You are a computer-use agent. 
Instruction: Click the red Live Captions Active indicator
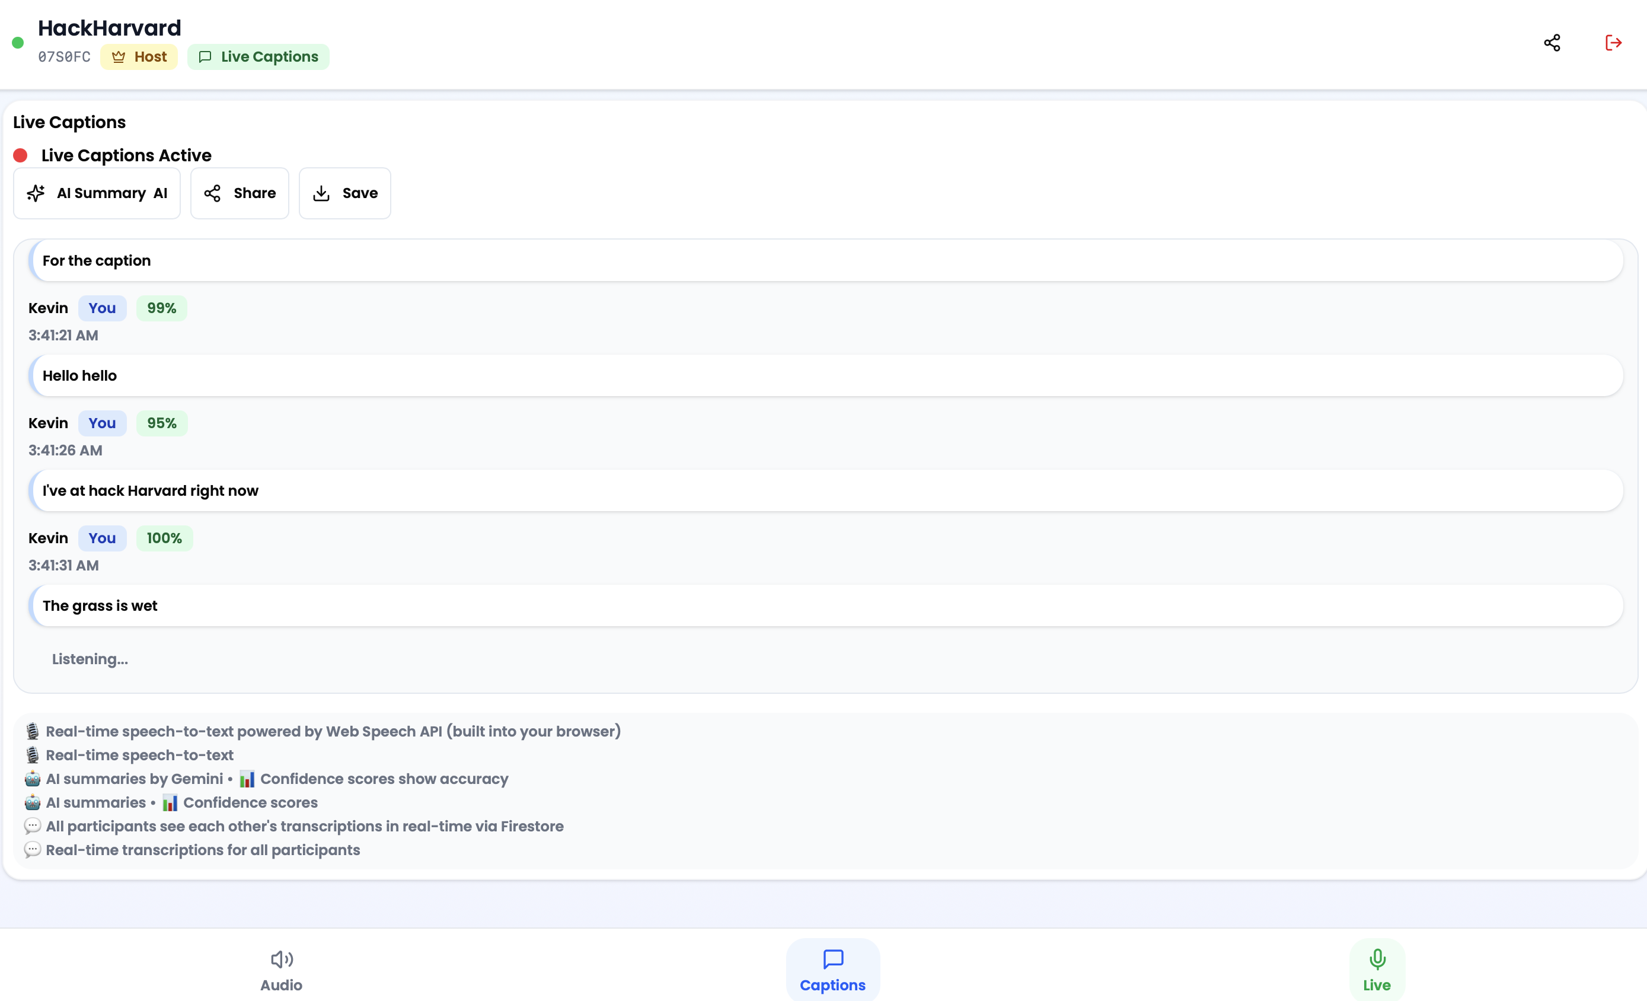click(x=20, y=156)
